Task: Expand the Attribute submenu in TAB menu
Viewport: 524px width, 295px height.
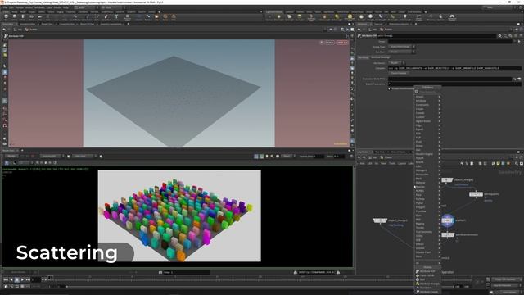Action: pos(427,101)
